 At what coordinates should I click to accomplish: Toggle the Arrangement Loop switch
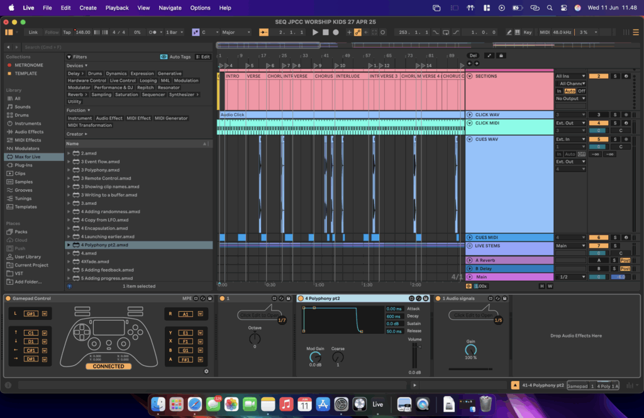click(446, 32)
